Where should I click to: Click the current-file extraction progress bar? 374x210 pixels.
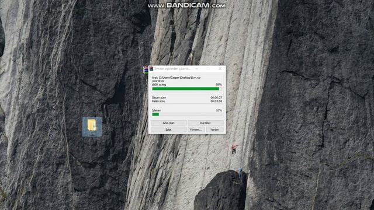pyautogui.click(x=187, y=89)
